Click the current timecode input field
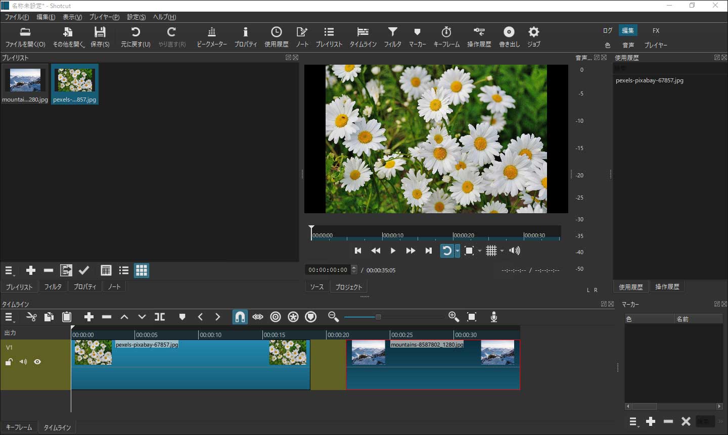Screen dimensions: 728x435 (328, 270)
